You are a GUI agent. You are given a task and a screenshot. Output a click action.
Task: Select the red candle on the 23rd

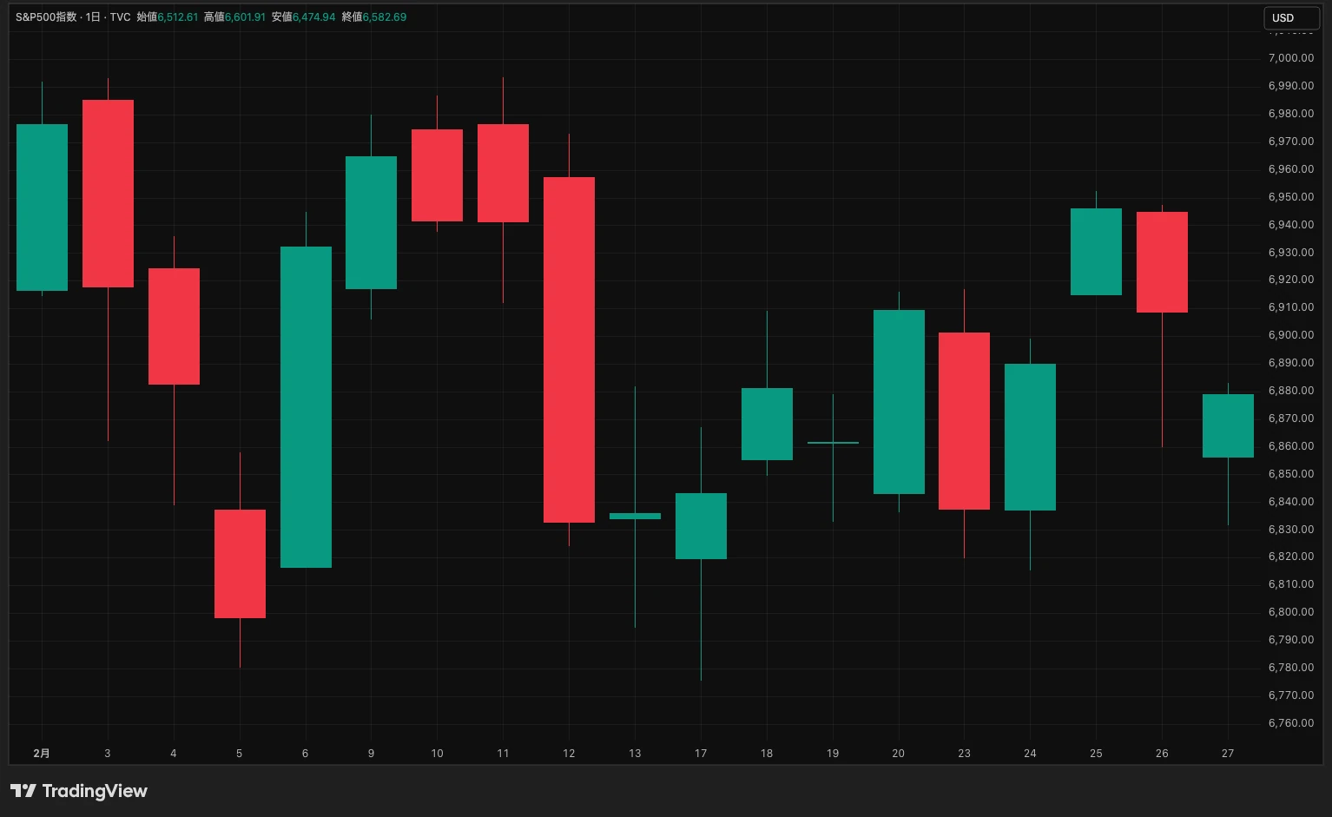(x=964, y=421)
